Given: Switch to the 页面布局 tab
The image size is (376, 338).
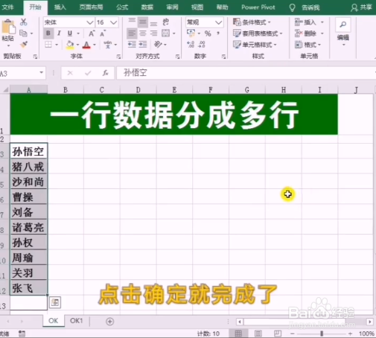Looking at the screenshot, I should tap(91, 7).
